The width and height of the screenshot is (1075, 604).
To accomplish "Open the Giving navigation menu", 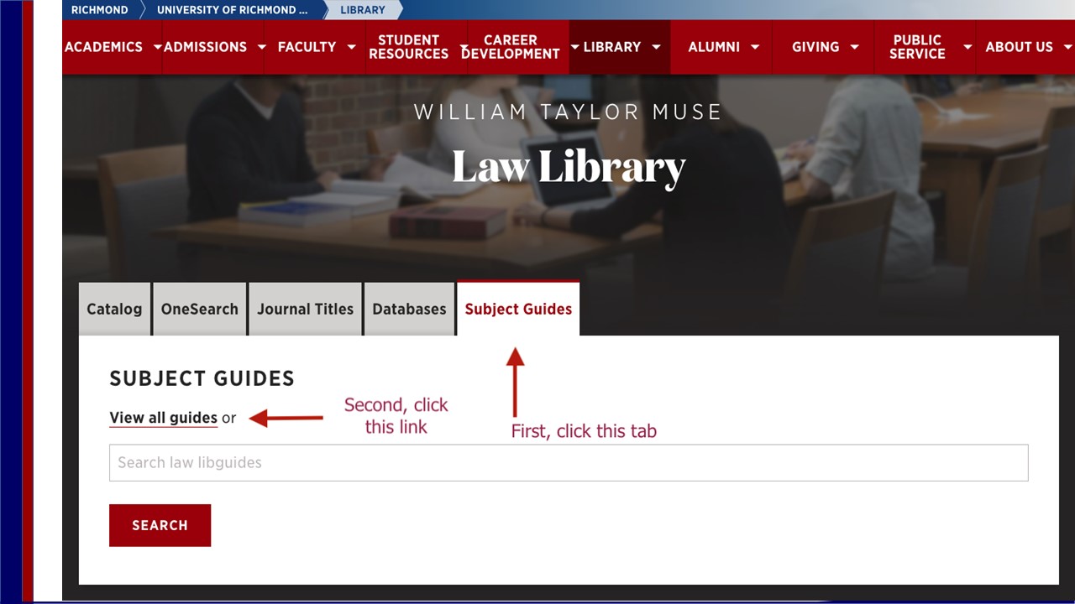I will tap(815, 47).
